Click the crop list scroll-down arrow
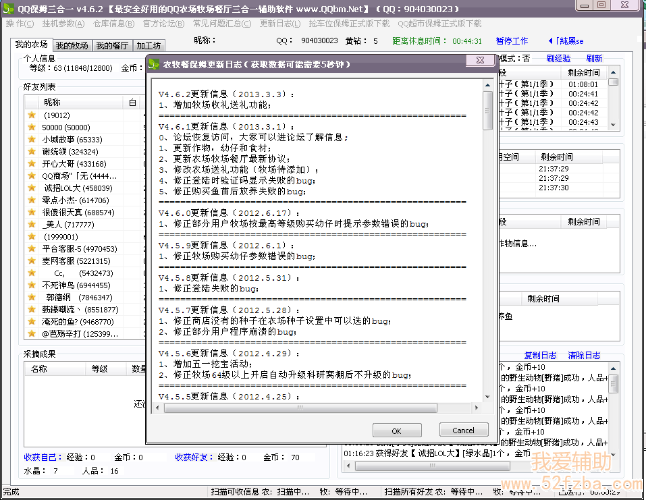This screenshot has width=646, height=500. tap(613, 125)
